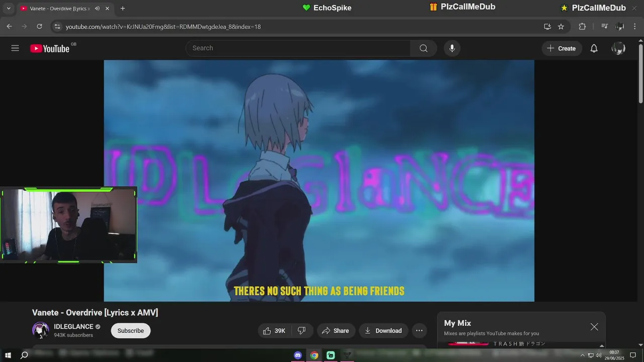644x362 pixels.
Task: Collapse the My Mix panel chevron
Action: (x=602, y=346)
